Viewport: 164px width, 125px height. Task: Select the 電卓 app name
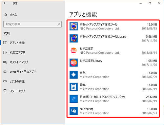click(83, 85)
